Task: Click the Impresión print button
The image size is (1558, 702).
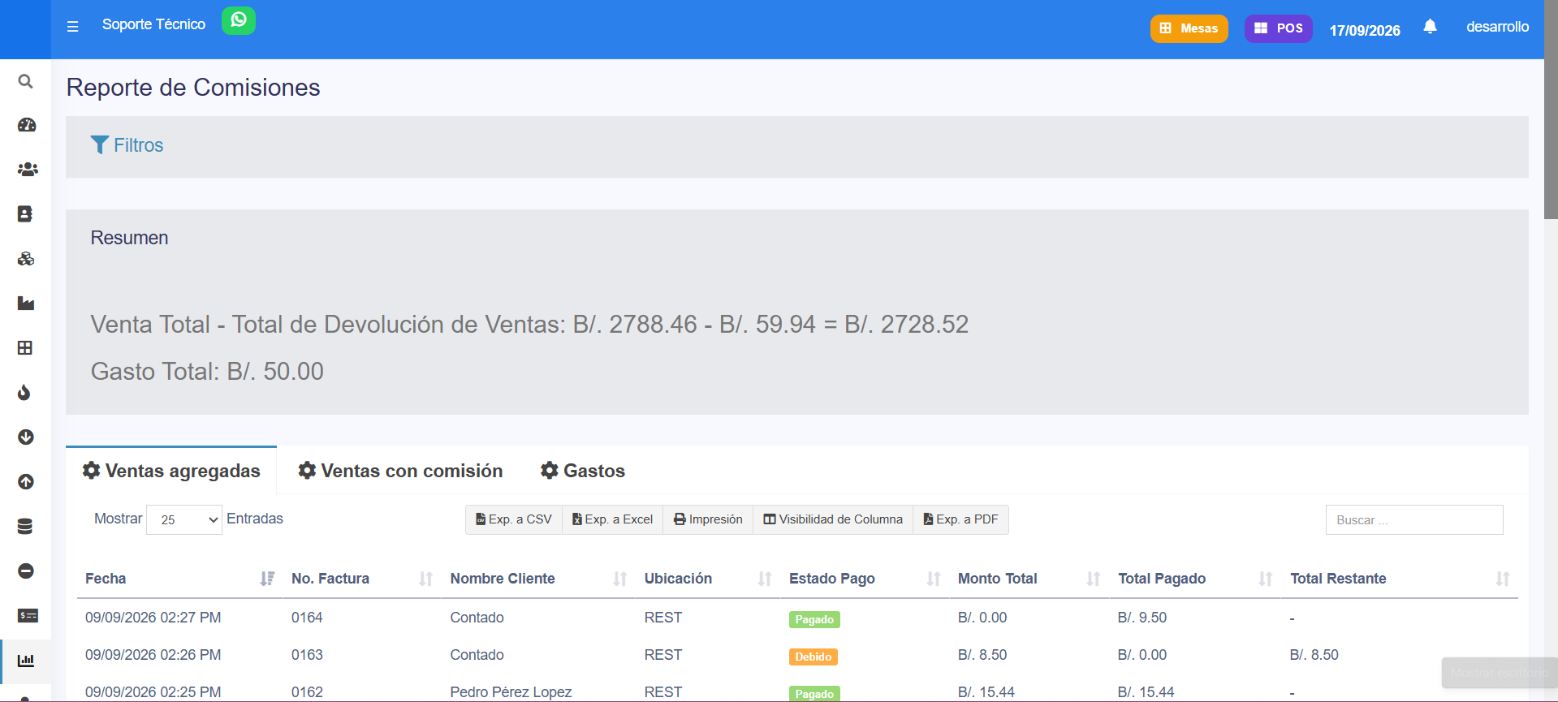Action: tap(708, 519)
